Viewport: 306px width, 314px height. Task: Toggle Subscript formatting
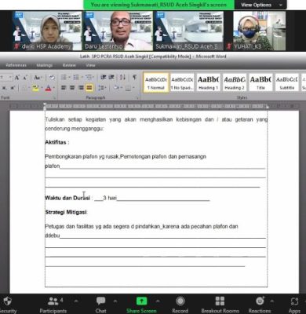(5, 88)
